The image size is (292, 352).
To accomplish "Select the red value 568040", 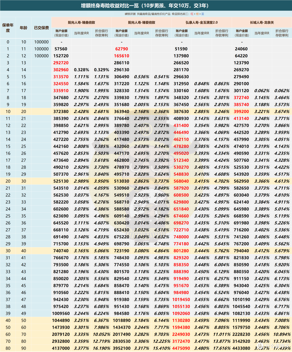I will tap(181, 181).
